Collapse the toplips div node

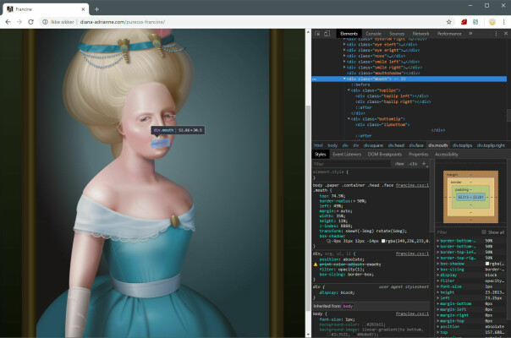point(349,90)
